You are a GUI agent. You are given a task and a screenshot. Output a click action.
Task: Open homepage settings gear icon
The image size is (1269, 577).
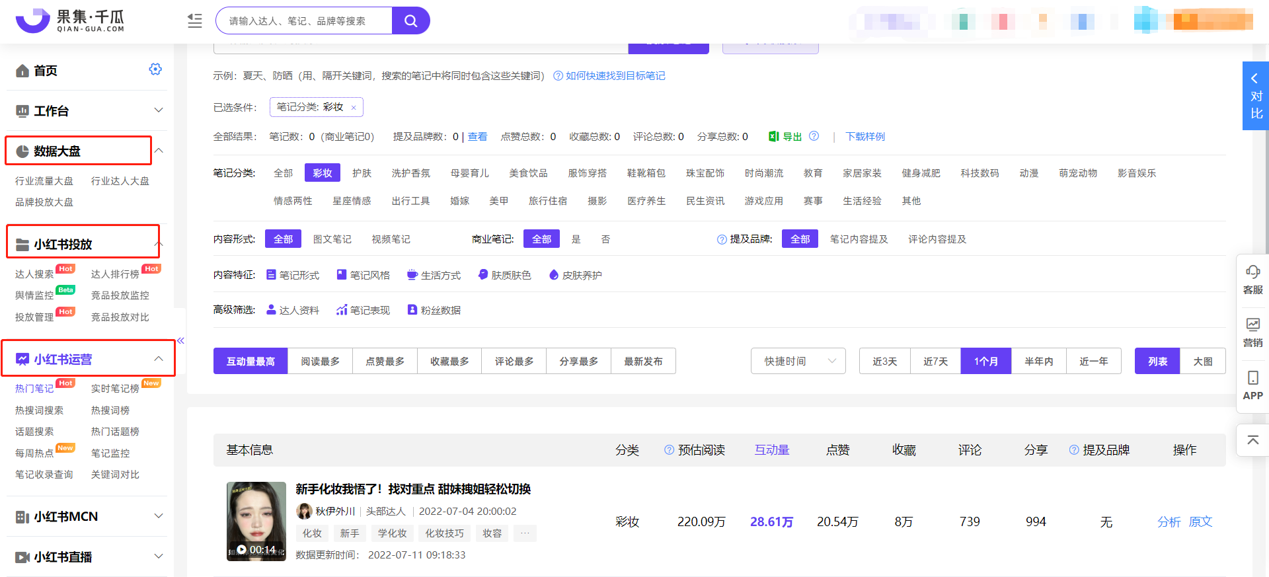point(155,69)
